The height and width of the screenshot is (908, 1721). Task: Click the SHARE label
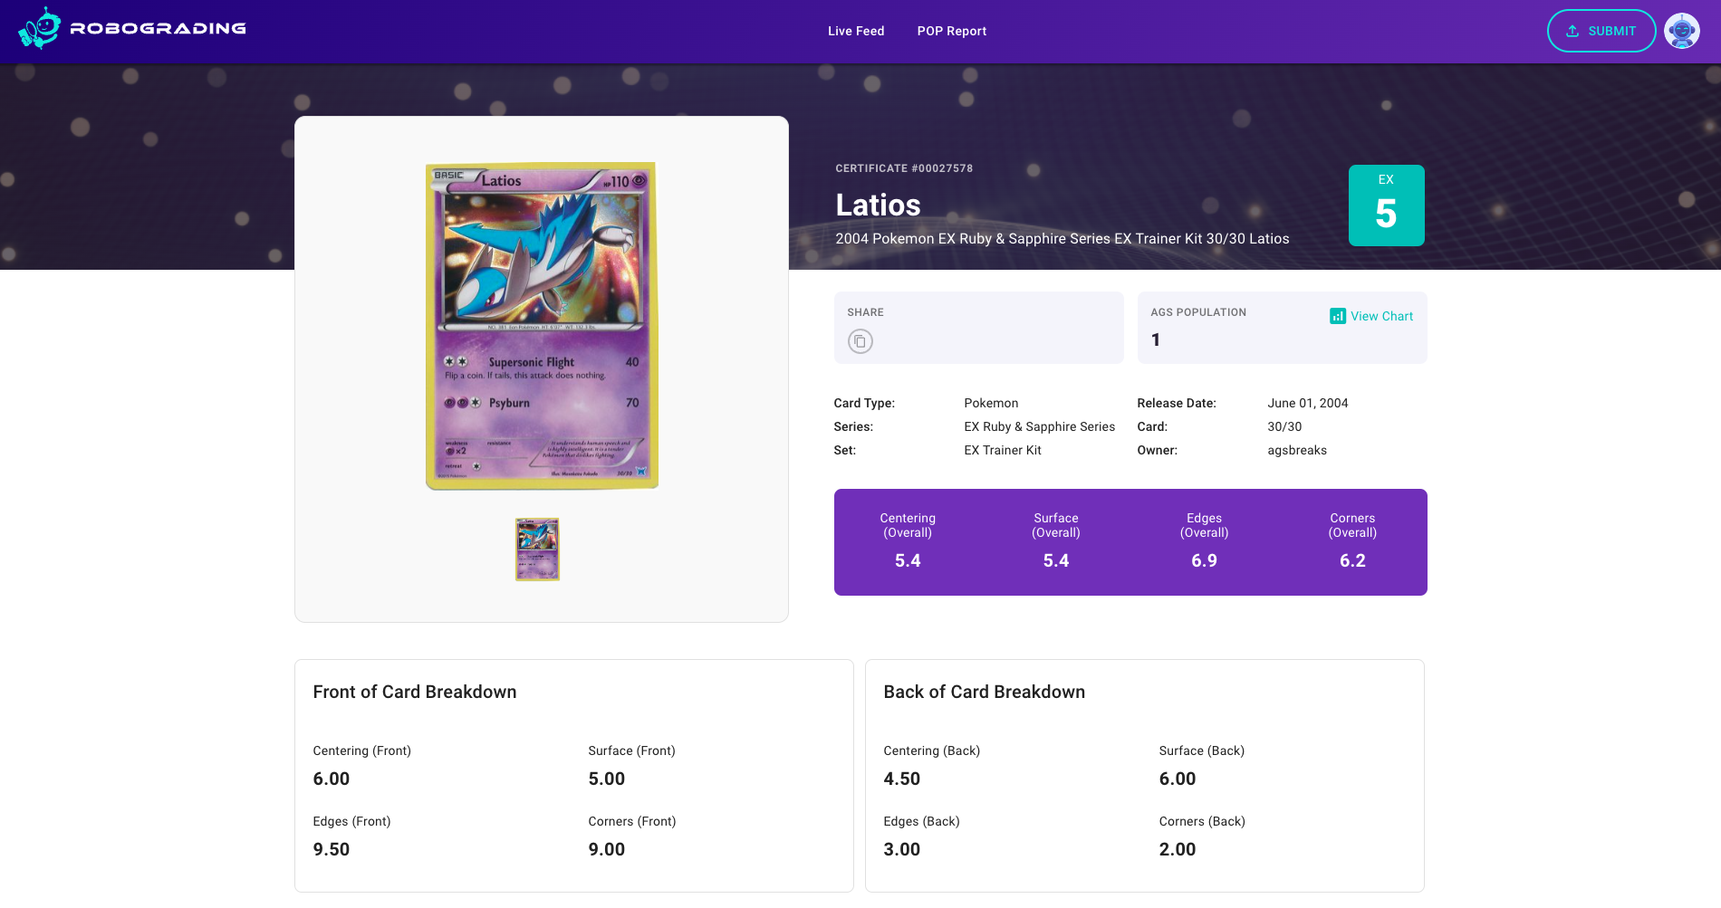pyautogui.click(x=865, y=312)
